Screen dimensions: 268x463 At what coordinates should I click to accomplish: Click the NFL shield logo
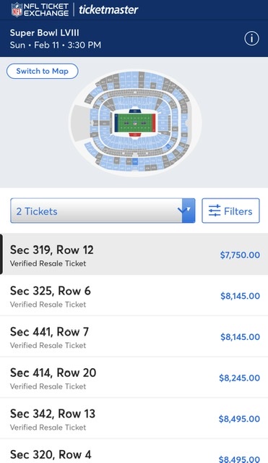(x=17, y=9)
